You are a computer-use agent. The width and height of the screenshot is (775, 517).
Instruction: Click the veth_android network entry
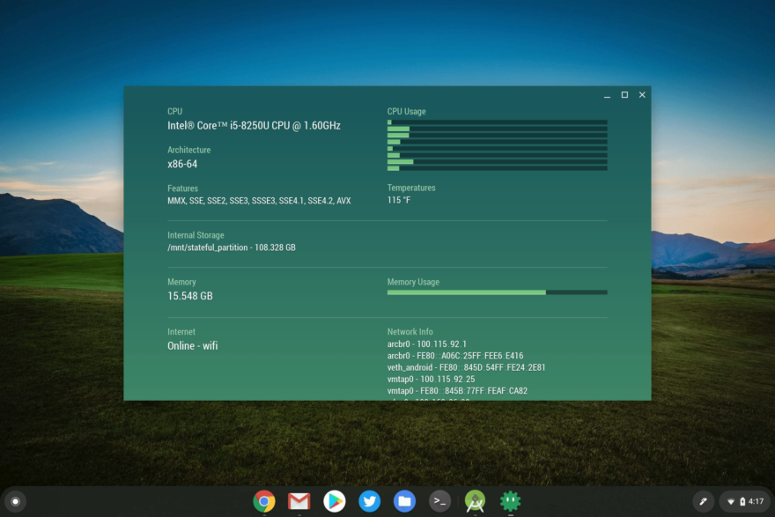(x=466, y=368)
